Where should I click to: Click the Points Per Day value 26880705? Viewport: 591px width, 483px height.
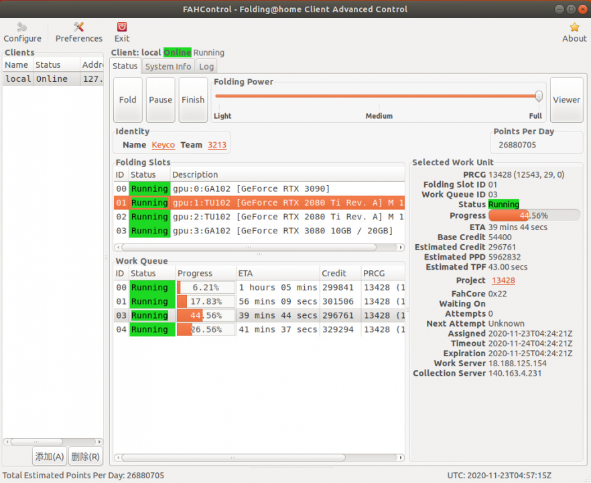[517, 145]
